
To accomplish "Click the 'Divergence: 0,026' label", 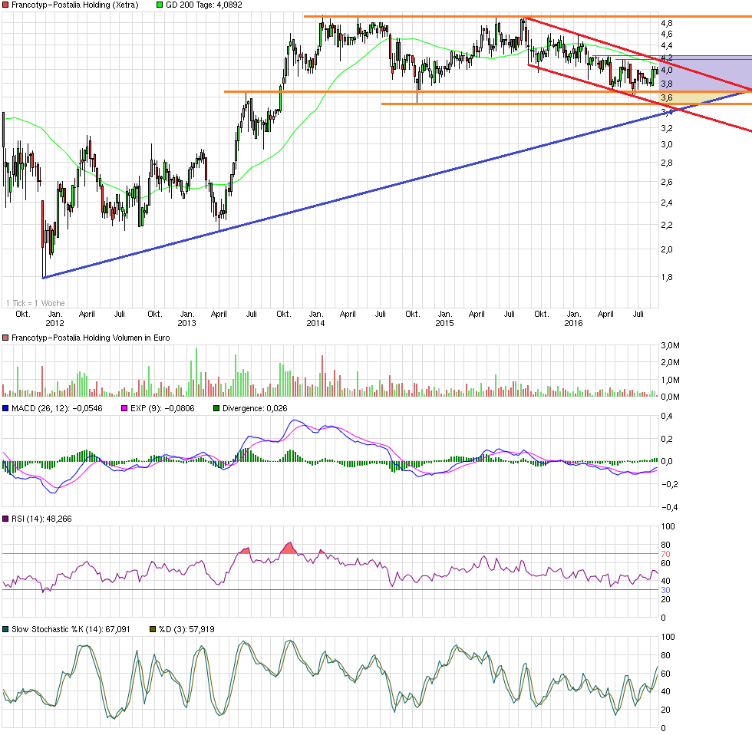I will coord(255,408).
